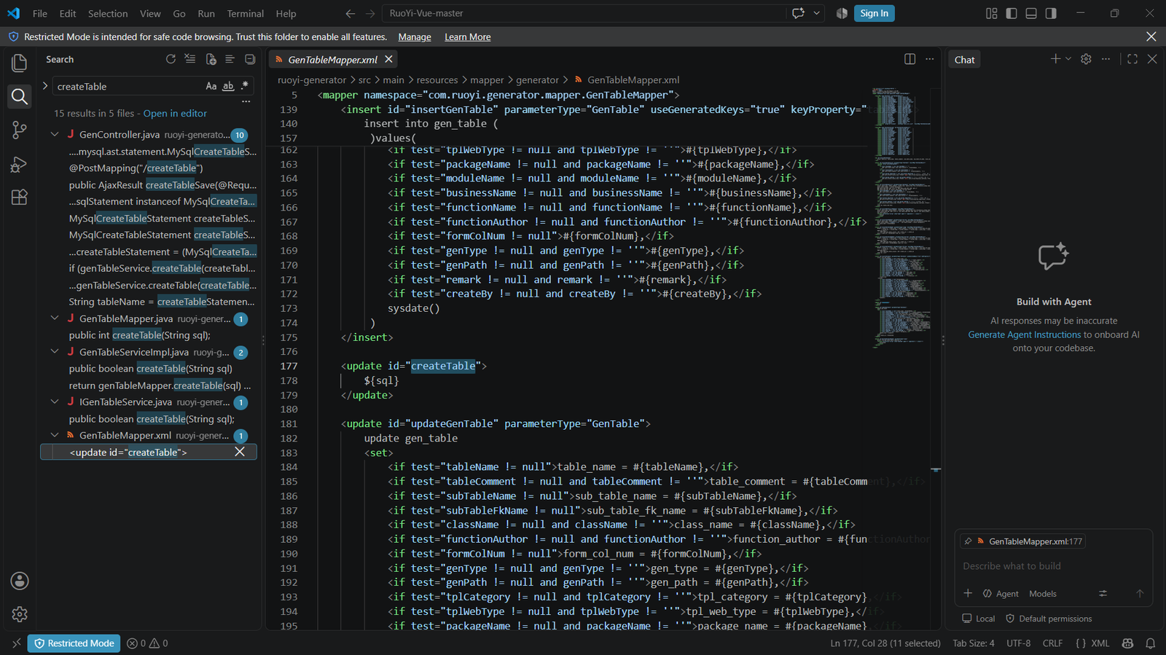Screen dimensions: 1166x655
Task: Toggle the secondary side bar
Action: 1051,13
